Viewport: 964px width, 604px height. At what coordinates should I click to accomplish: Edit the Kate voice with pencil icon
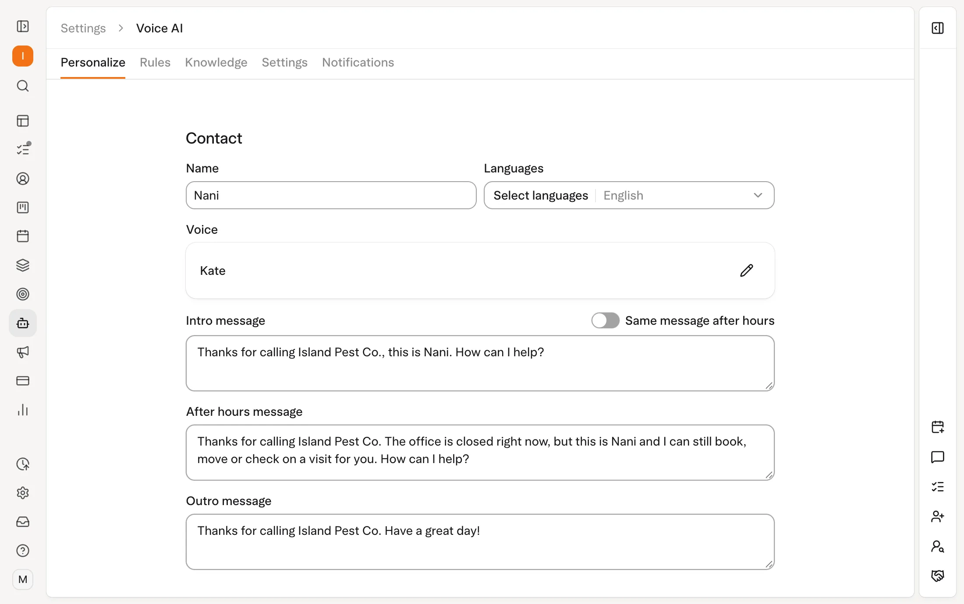tap(747, 270)
